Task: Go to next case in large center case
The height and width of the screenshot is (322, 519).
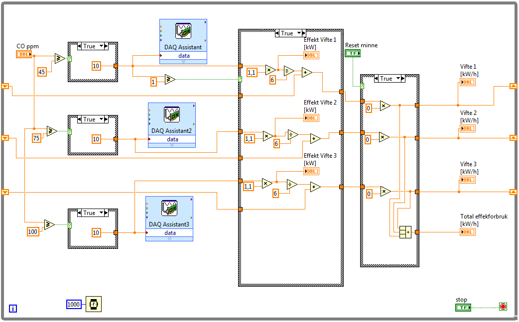Action: [303, 33]
